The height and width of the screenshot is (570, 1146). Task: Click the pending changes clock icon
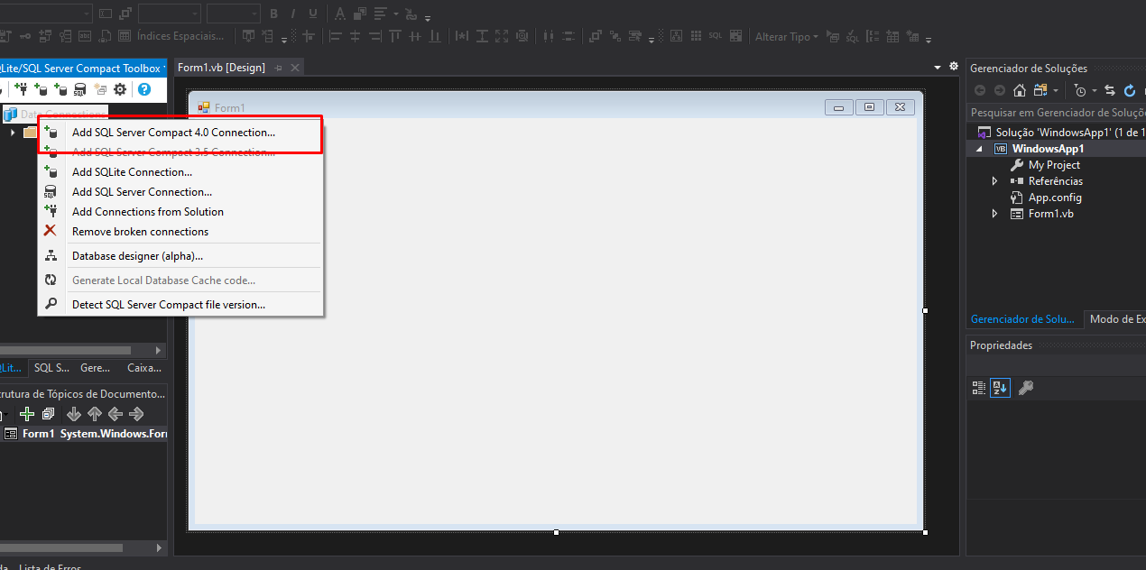click(1080, 90)
